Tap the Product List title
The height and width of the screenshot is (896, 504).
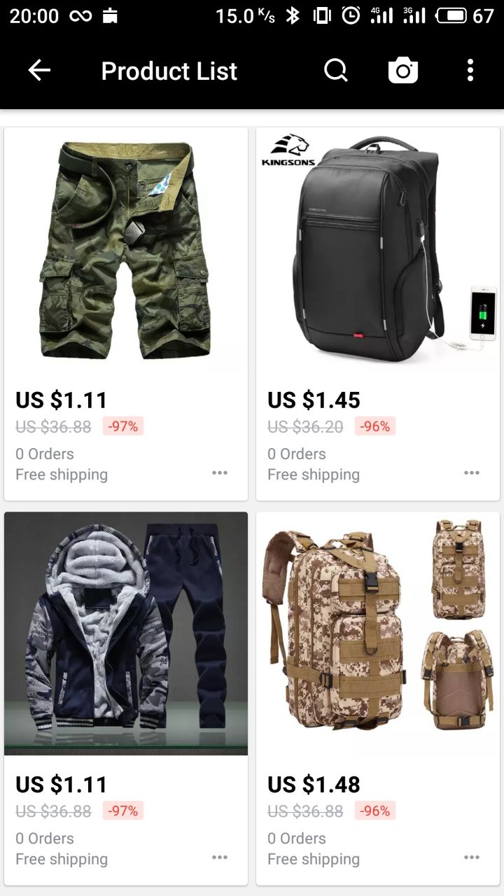click(x=169, y=71)
